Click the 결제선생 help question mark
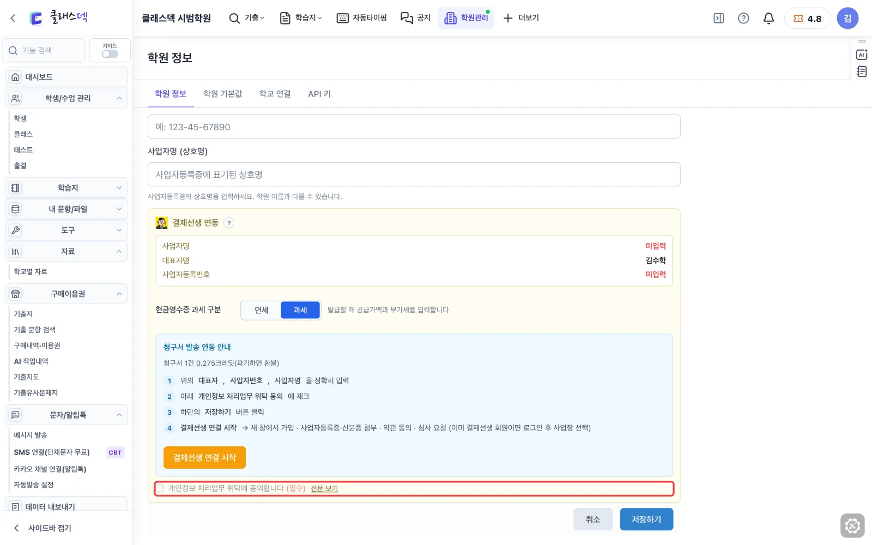This screenshot has height=545, width=872. click(229, 222)
